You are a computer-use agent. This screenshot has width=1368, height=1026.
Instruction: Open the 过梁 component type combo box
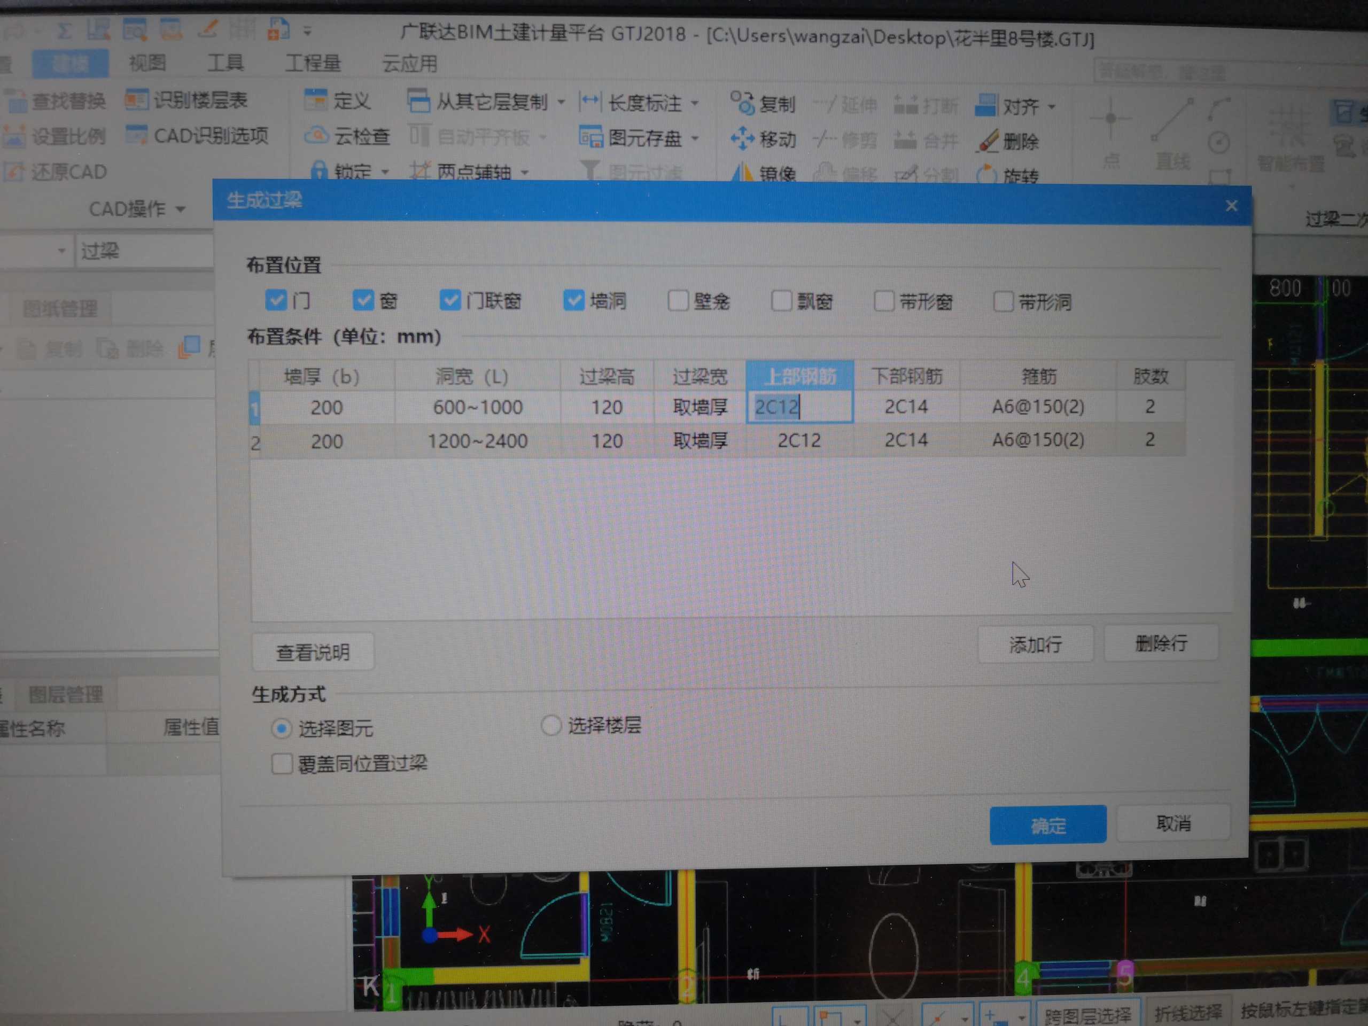coord(145,251)
